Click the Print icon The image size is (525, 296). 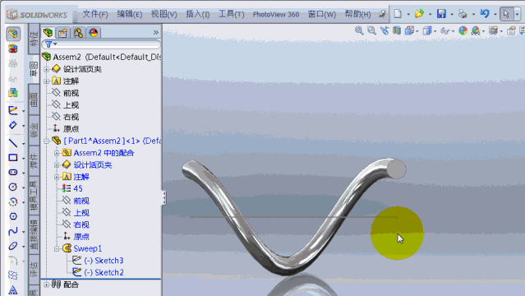coord(463,14)
